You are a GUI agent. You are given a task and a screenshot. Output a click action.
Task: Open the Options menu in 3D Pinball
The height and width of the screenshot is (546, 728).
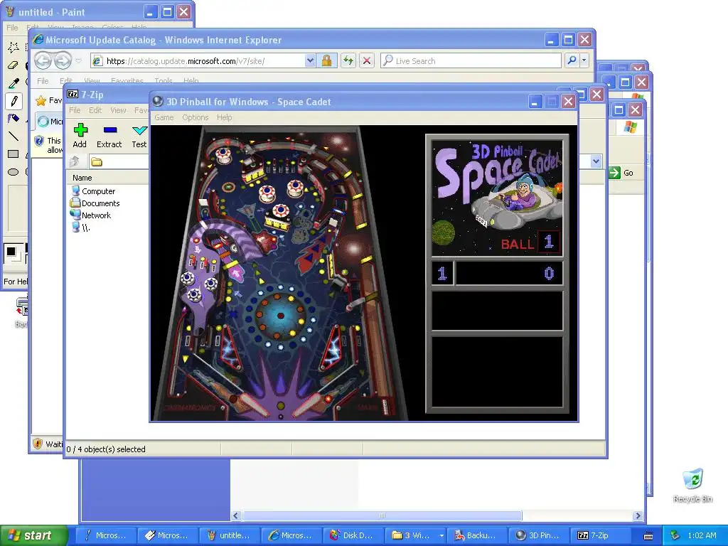tap(195, 117)
